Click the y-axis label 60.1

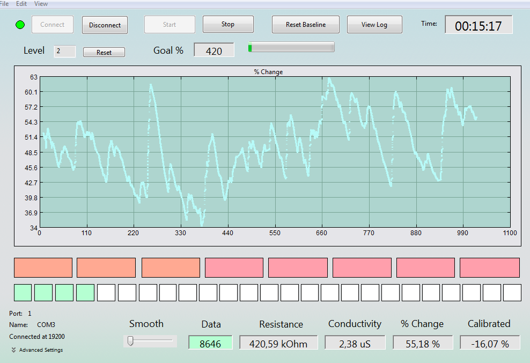click(31, 92)
